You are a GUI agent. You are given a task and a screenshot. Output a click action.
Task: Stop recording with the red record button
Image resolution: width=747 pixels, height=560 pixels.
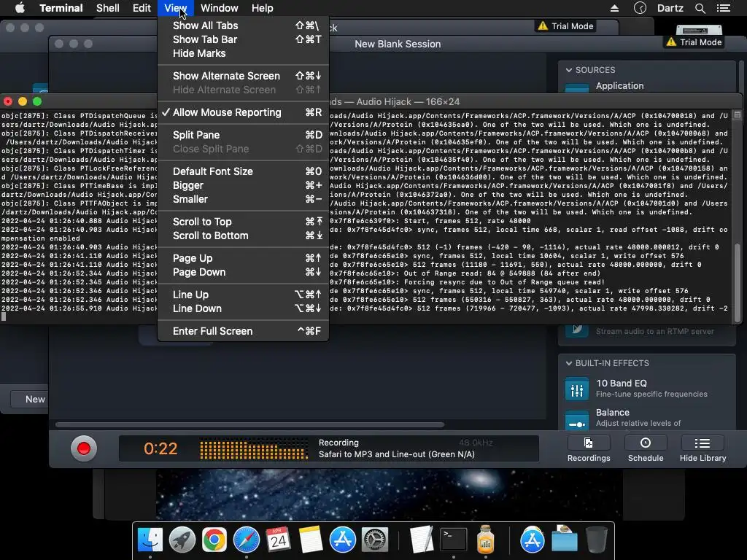84,448
